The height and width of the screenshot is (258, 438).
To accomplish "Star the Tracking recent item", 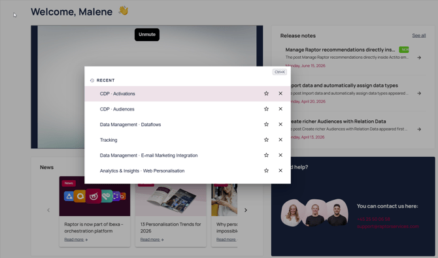I will [x=266, y=140].
